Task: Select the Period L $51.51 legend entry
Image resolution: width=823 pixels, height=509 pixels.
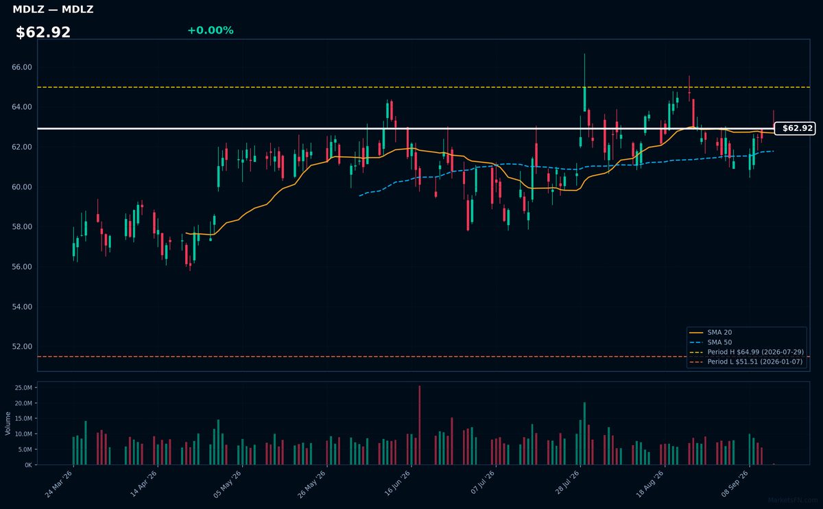Action: click(746, 362)
